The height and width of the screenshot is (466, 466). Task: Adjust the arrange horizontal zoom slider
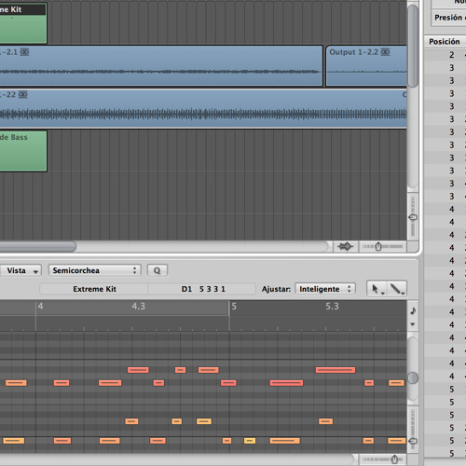pos(378,247)
